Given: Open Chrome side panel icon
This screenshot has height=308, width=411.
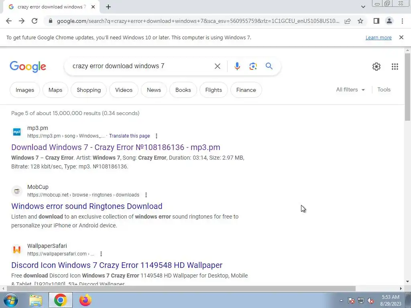Looking at the screenshot, I should click(376, 21).
